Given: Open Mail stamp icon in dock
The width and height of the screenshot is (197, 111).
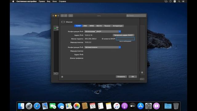Looking at the screenshot, I should [x=45, y=106].
